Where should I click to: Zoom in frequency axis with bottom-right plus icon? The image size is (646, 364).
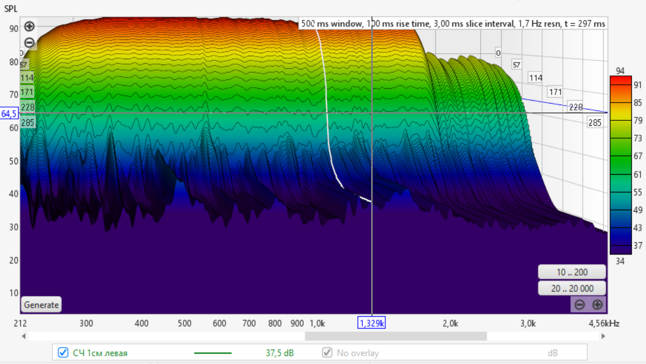(597, 305)
